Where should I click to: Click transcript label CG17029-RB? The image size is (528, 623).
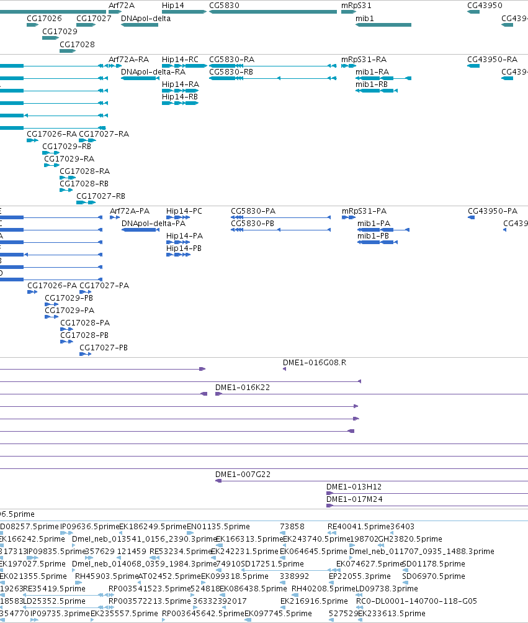pos(66,146)
